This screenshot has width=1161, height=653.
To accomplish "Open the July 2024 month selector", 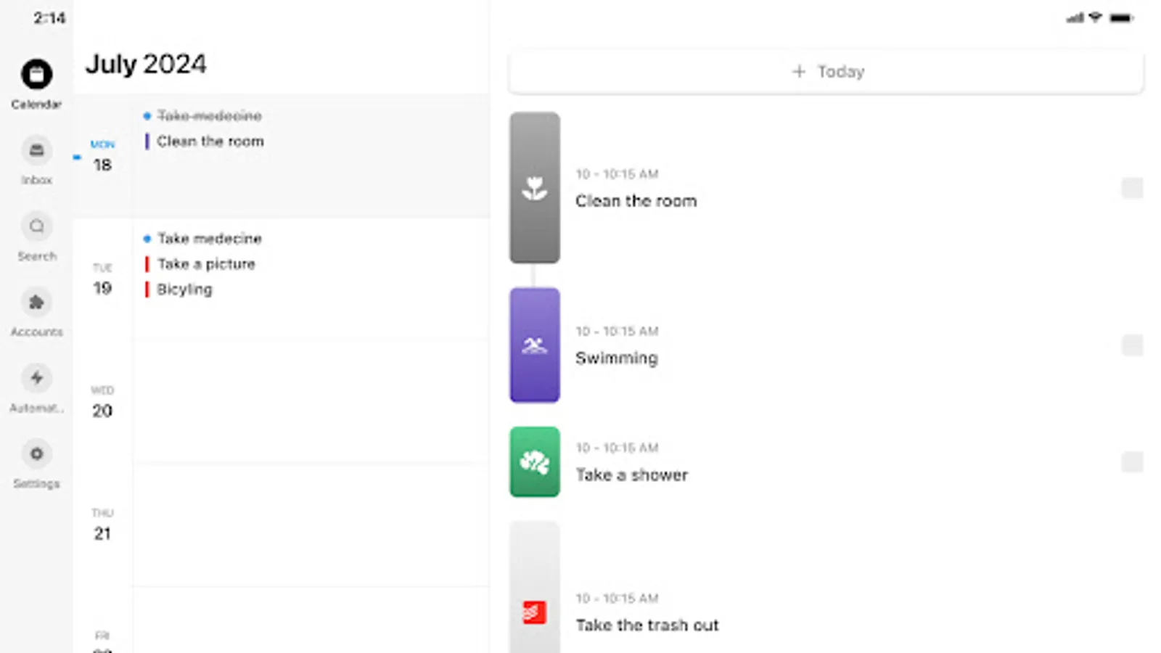I will (x=146, y=64).
